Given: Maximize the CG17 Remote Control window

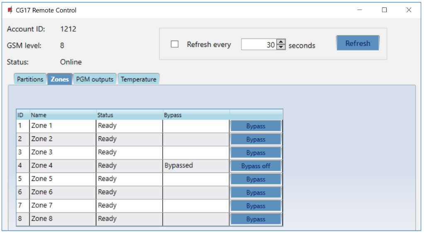Looking at the screenshot, I should click(384, 10).
